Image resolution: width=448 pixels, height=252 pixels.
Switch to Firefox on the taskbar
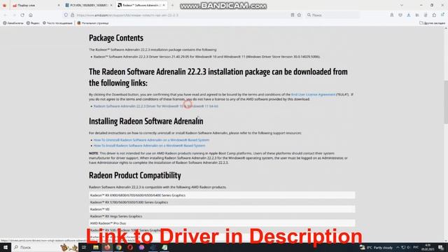point(107,247)
